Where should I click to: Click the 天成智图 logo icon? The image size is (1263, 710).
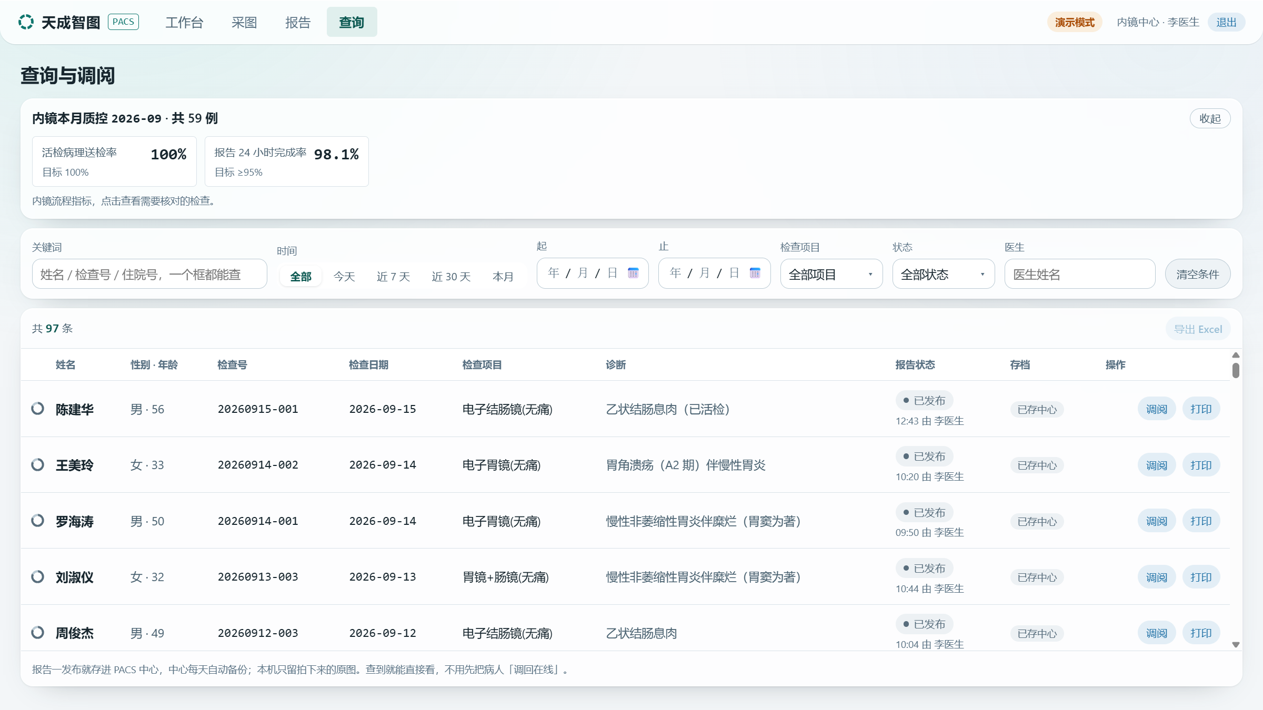click(x=26, y=22)
